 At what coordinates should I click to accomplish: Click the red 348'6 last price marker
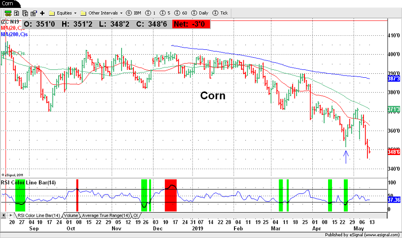tap(394, 152)
